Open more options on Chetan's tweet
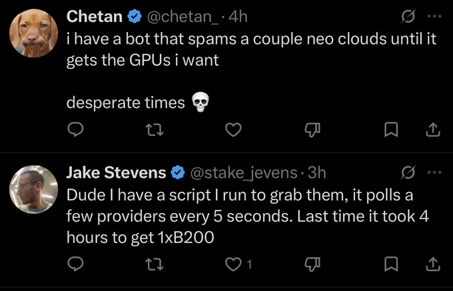 435,17
